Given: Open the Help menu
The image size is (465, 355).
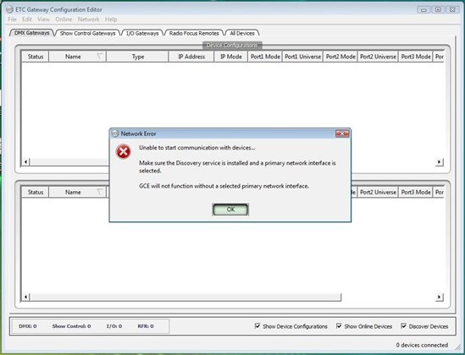Looking at the screenshot, I should [111, 19].
